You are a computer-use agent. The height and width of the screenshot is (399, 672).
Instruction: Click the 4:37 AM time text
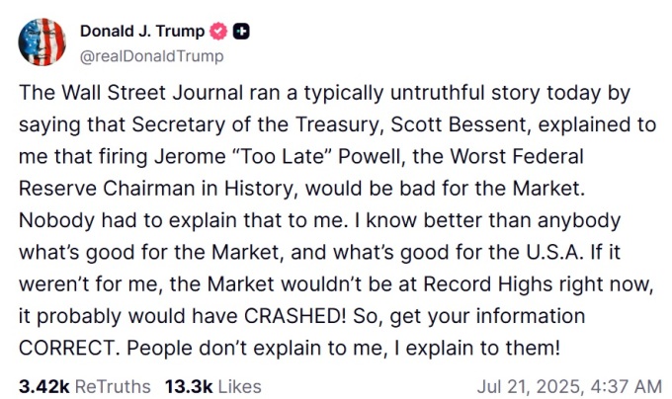pyautogui.click(x=627, y=386)
